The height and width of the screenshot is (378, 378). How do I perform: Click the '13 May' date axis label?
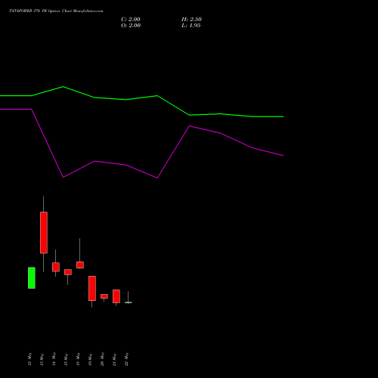(42, 359)
